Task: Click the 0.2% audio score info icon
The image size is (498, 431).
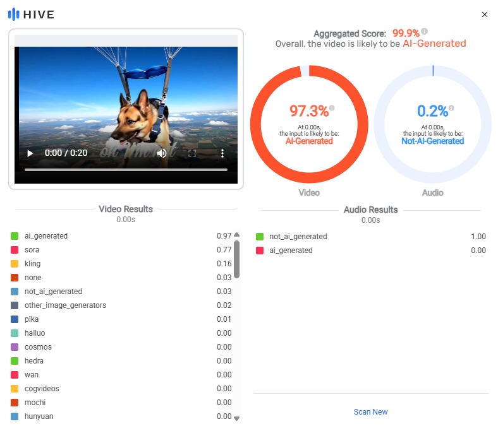Action: point(451,108)
